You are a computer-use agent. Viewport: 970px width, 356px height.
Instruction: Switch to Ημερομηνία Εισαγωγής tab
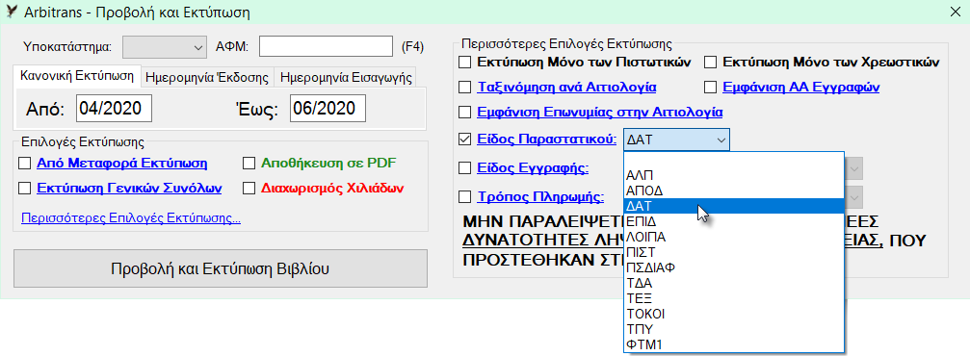pyautogui.click(x=347, y=78)
